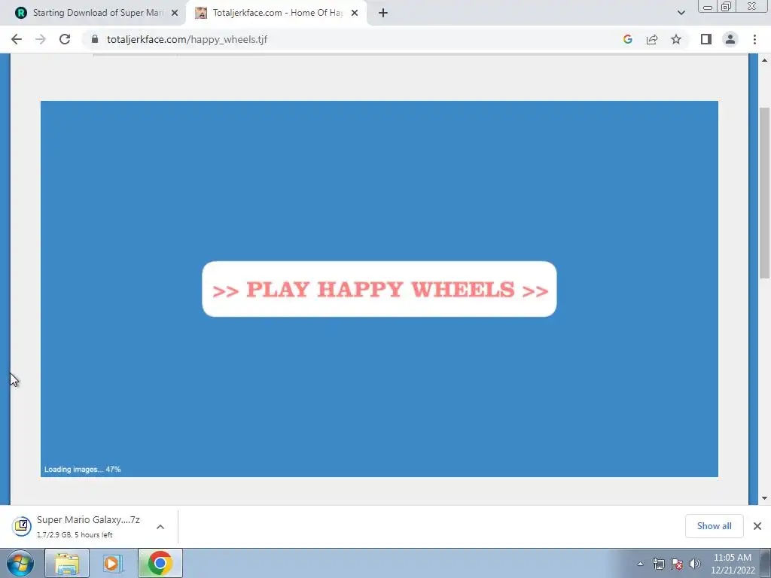Open the Google icon in address bar

(x=627, y=39)
